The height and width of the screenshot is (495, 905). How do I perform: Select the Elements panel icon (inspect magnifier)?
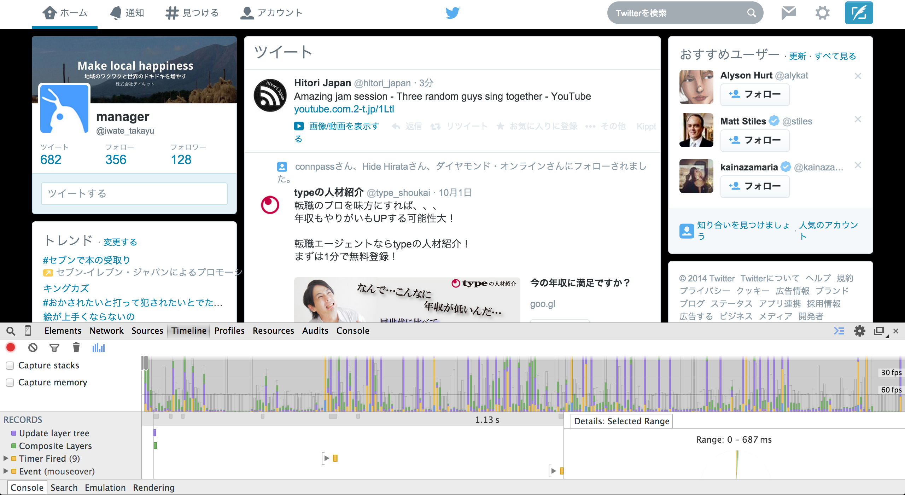click(11, 331)
